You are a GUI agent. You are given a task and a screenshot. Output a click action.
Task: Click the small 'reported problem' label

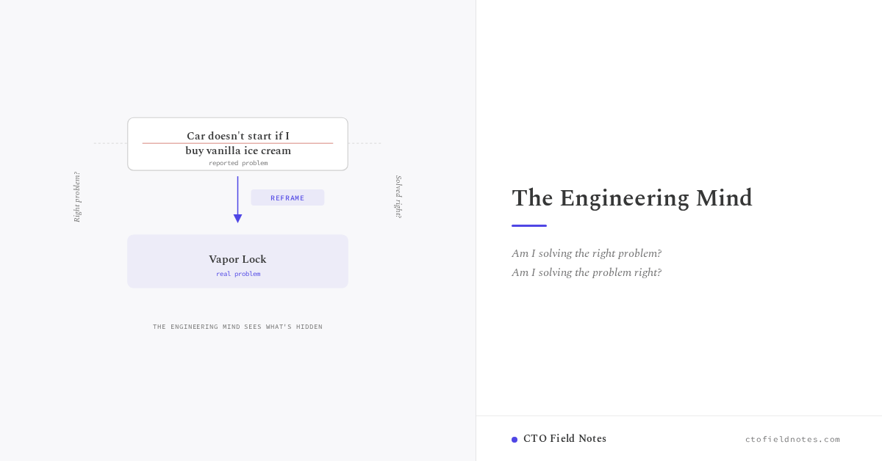pyautogui.click(x=238, y=163)
